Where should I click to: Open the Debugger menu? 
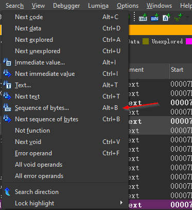[x=66, y=6]
